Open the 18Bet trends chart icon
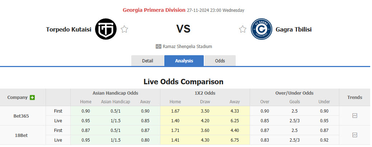Viewport: 372px width, 147px height. [354, 135]
